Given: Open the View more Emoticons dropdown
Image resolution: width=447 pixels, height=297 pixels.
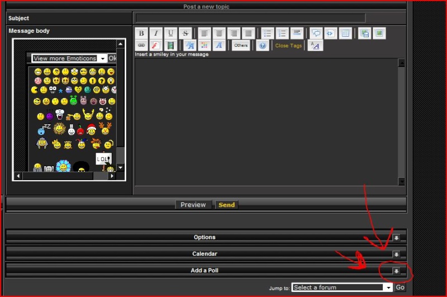Looking at the screenshot, I should (x=69, y=59).
